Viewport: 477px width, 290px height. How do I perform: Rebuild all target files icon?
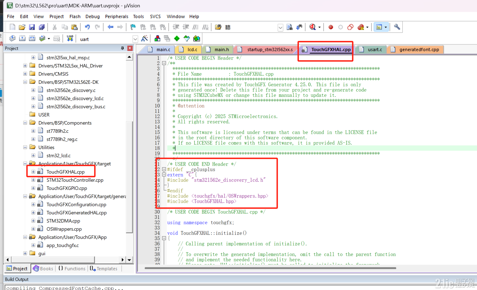tap(32, 38)
